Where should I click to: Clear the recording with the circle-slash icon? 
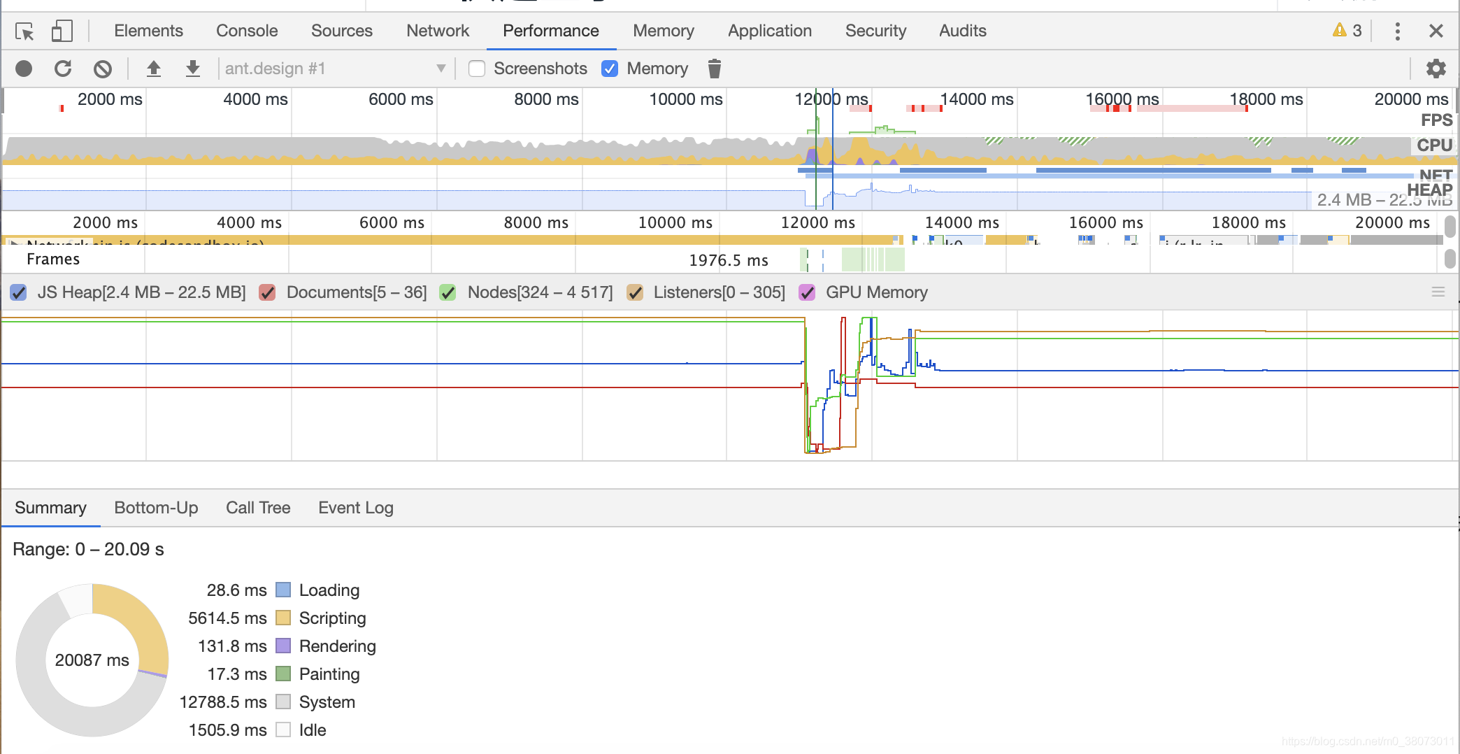(103, 69)
